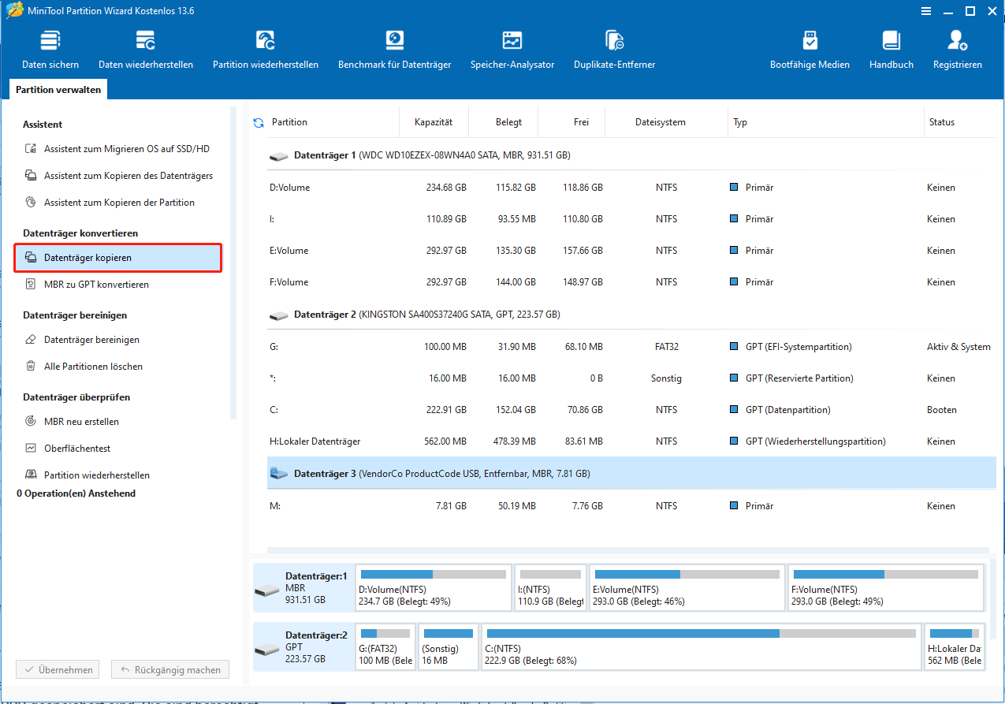The height and width of the screenshot is (704, 1005).
Task: Click G:(FAT32) block in disk map
Action: click(x=385, y=647)
